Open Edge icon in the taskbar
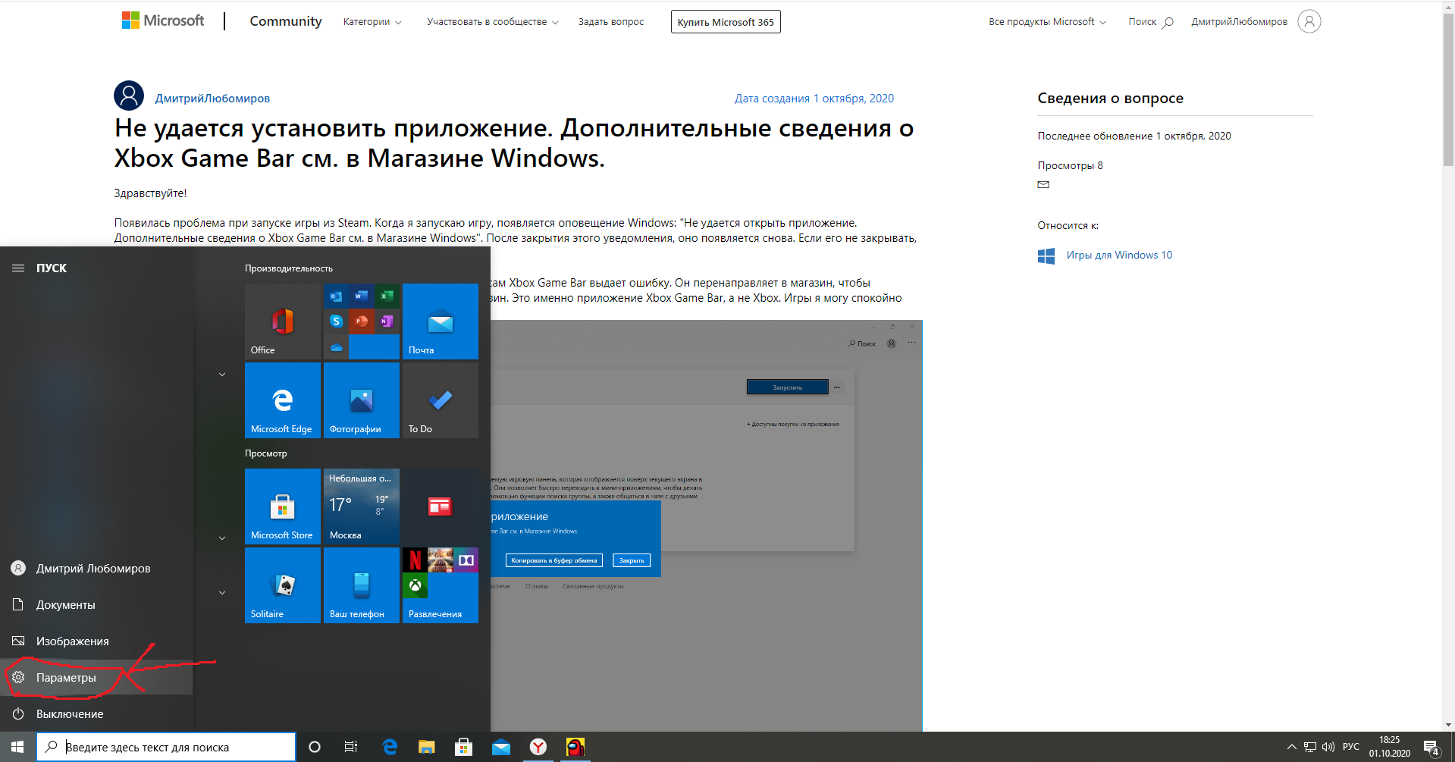1455x762 pixels. click(x=390, y=747)
